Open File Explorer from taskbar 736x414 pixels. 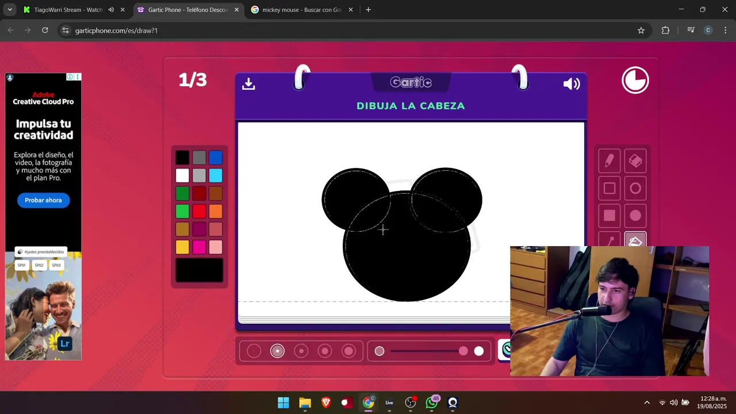click(x=305, y=402)
